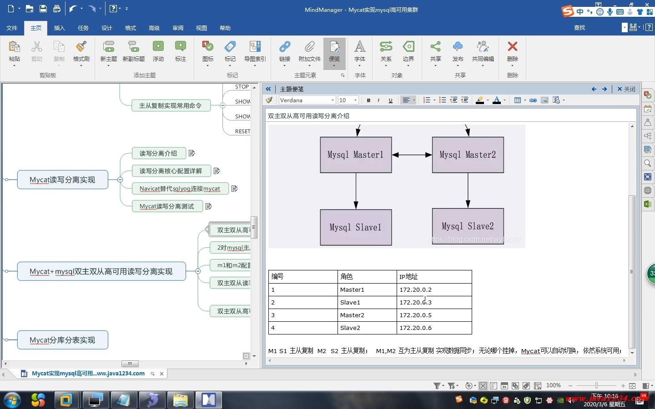The image size is (655, 409).
Task: Click the Save icon in quick access toolbar
Action: click(x=43, y=9)
